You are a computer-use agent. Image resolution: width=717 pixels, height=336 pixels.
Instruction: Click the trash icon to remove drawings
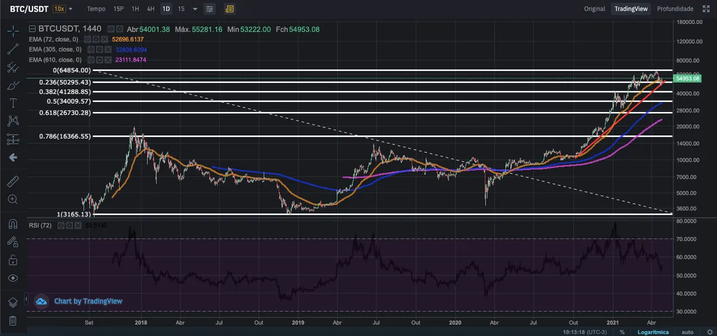tap(13, 321)
